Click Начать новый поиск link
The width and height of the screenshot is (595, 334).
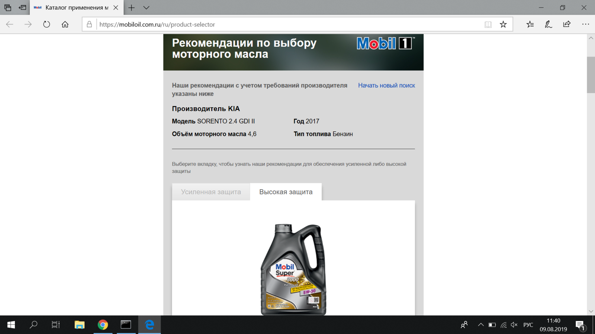pyautogui.click(x=386, y=85)
